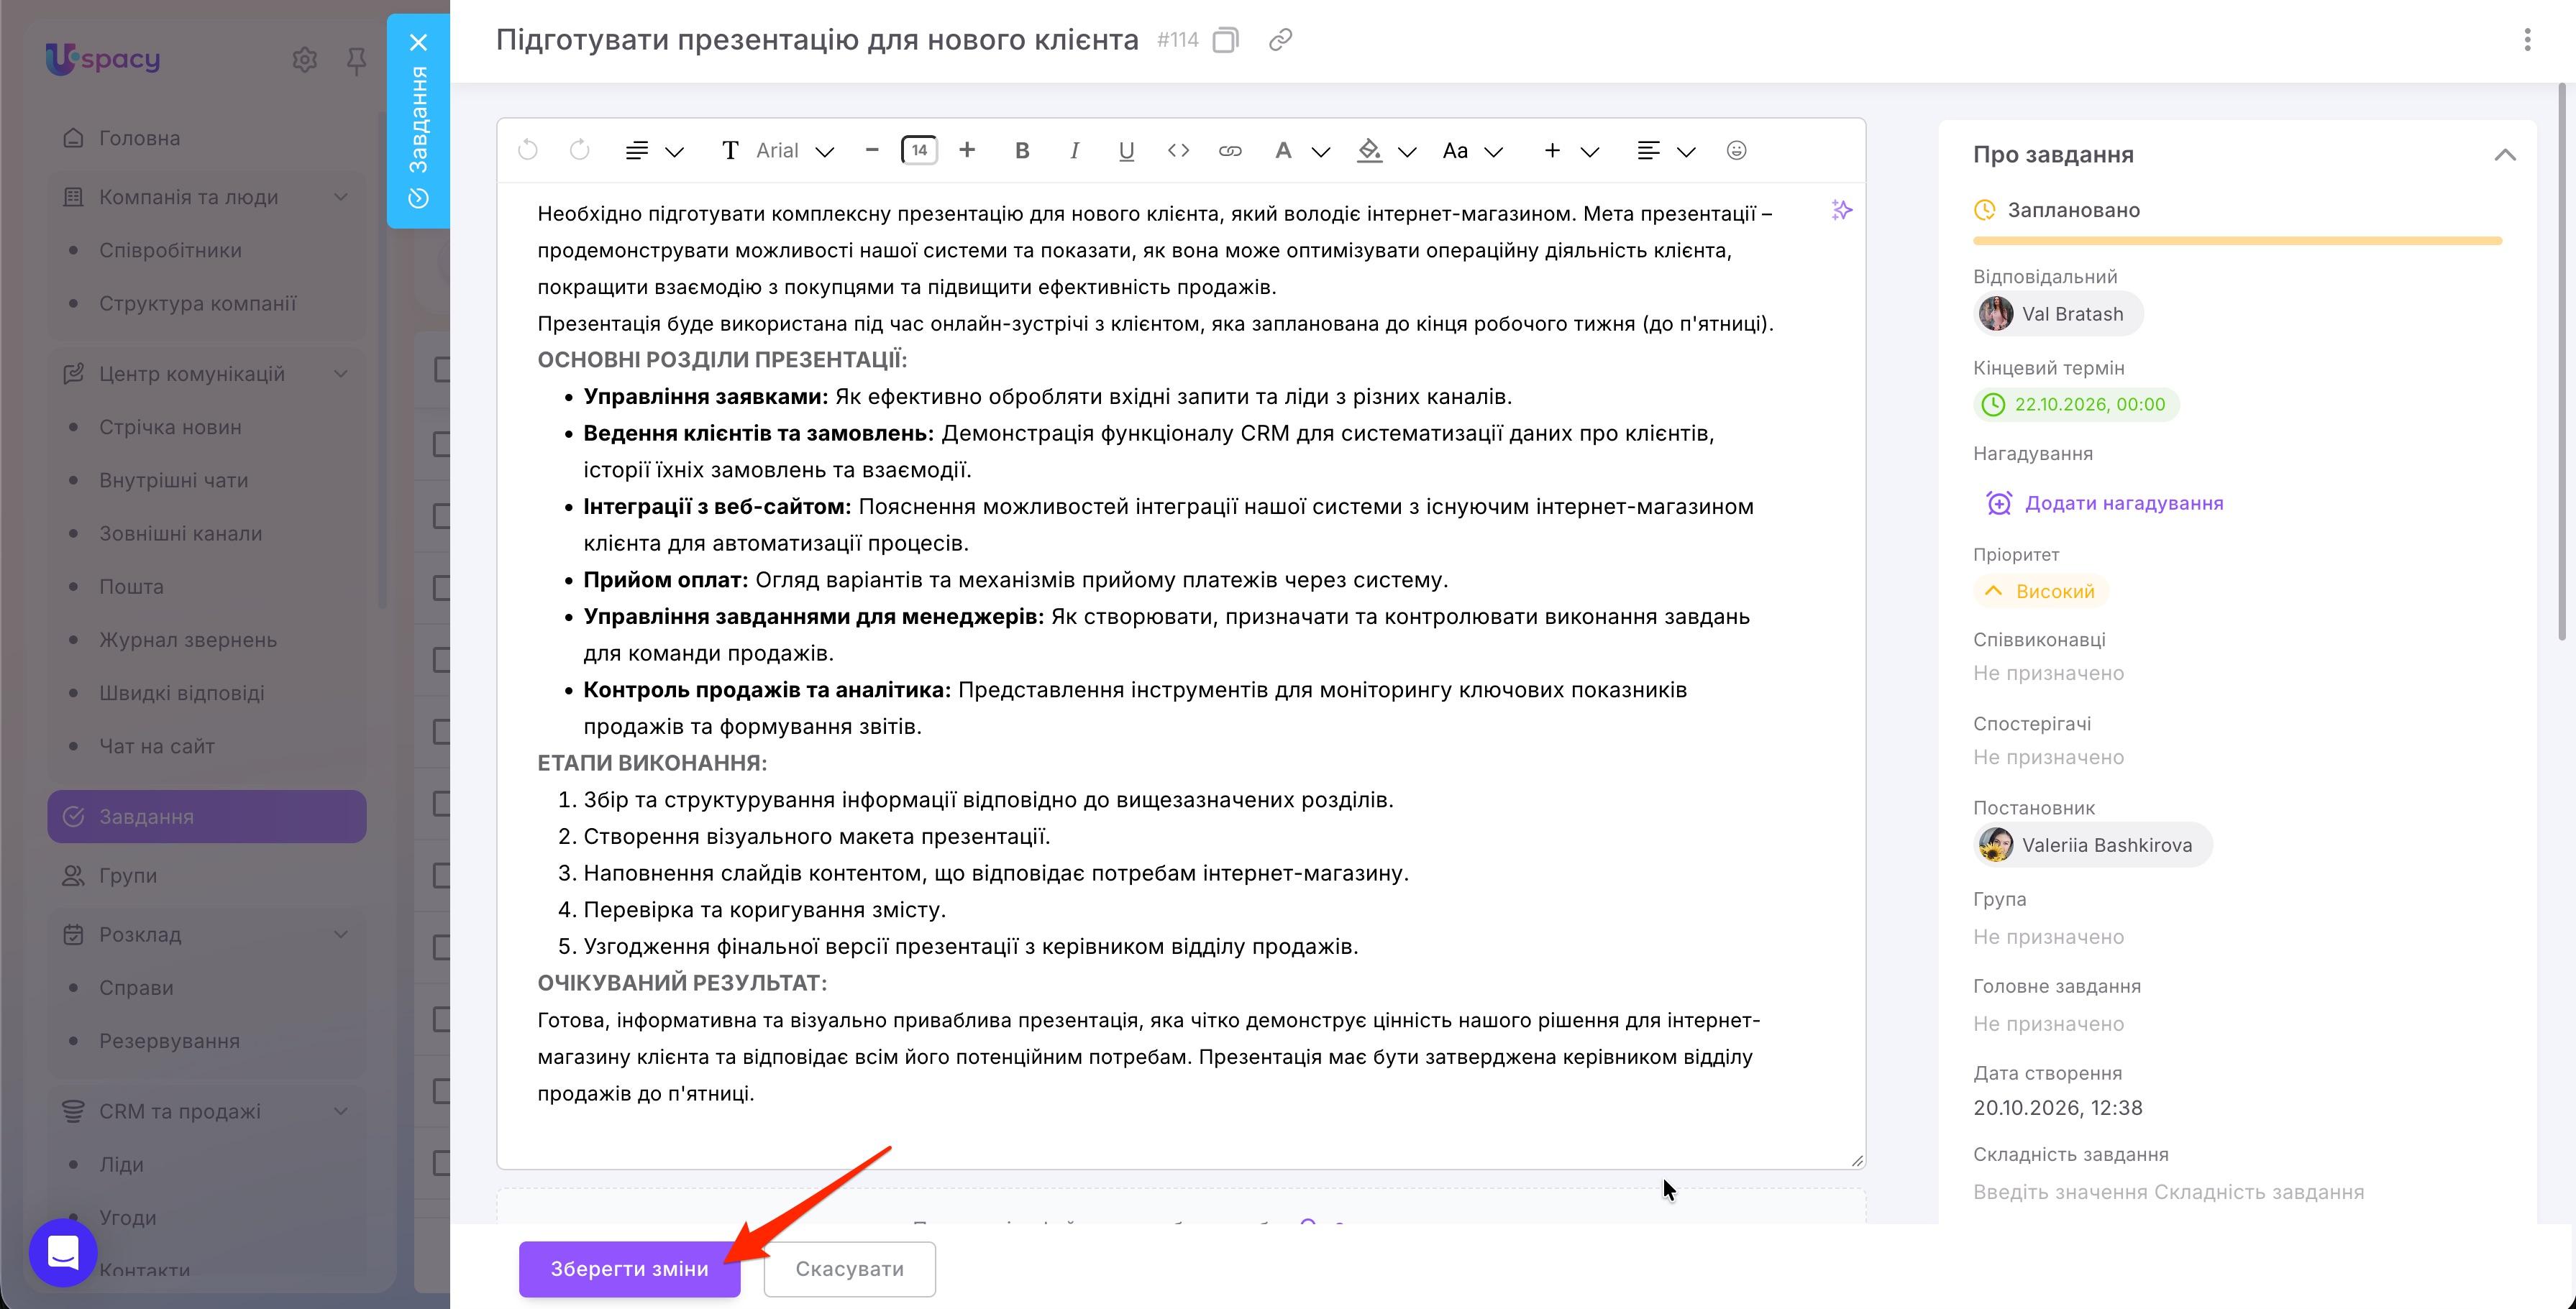Copy the task link via the chain icon
Viewport: 2576px width, 1309px height.
1280,40
